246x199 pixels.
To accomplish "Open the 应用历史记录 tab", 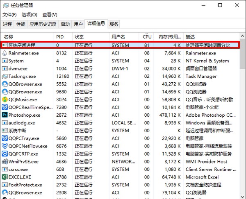I will pyautogui.click(x=43, y=24).
